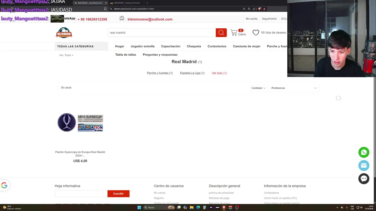Open the Hogar menu item
Viewport: 376px width, 211px height.
(120, 46)
